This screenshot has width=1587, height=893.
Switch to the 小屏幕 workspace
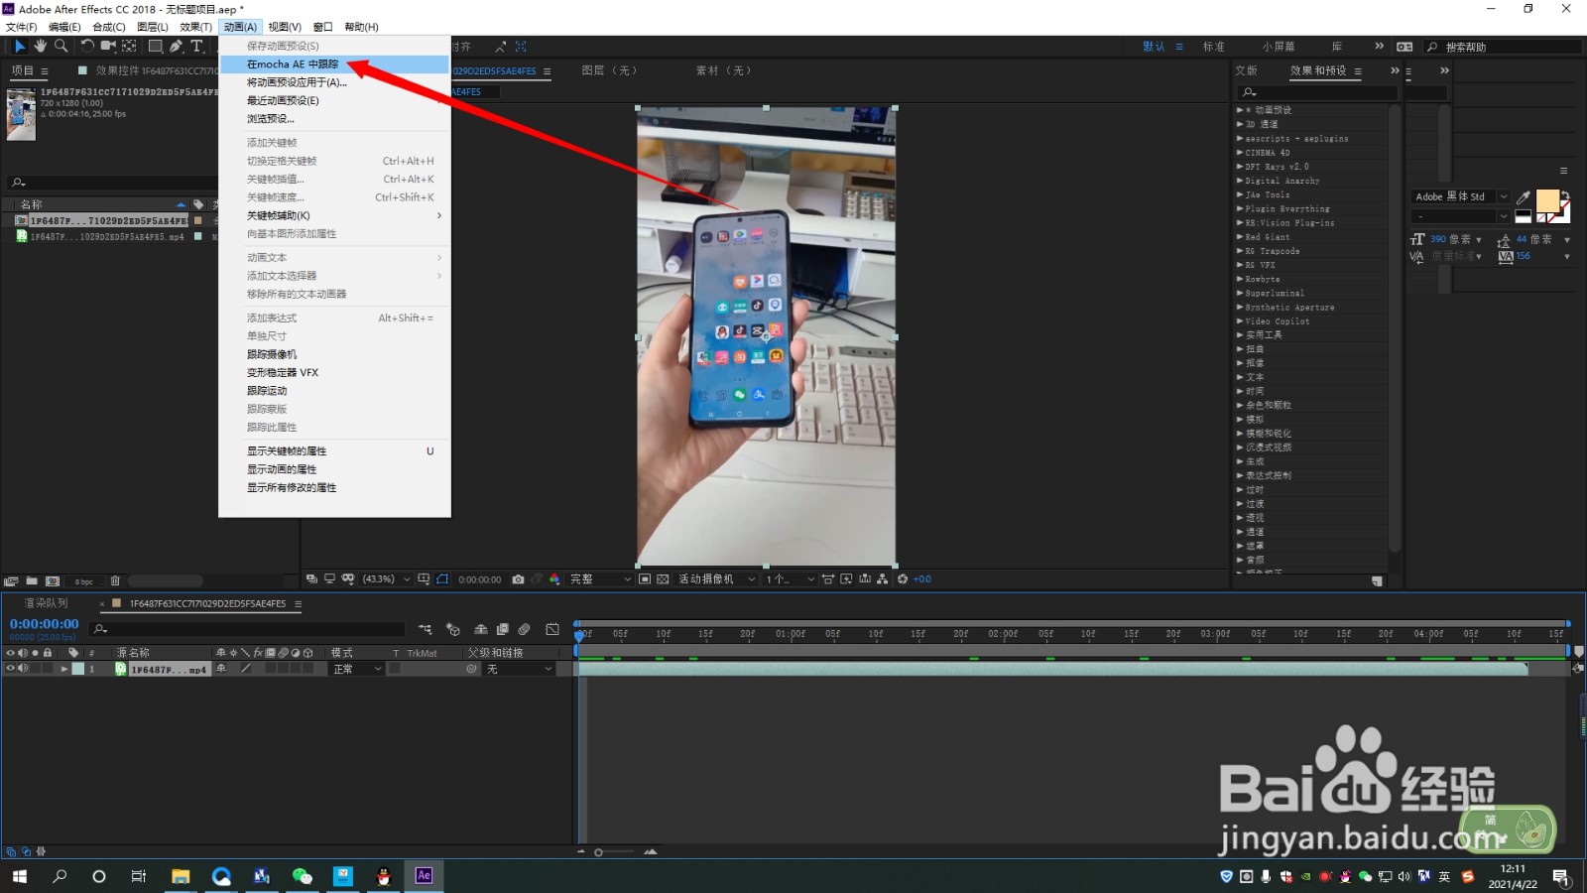coord(1279,47)
